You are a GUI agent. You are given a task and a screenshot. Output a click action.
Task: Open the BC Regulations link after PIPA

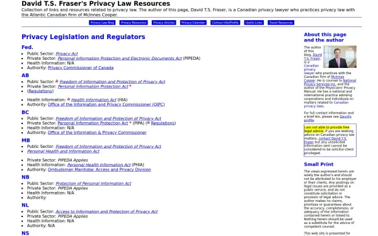(163, 123)
